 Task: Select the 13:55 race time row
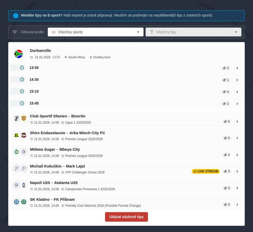(34, 68)
